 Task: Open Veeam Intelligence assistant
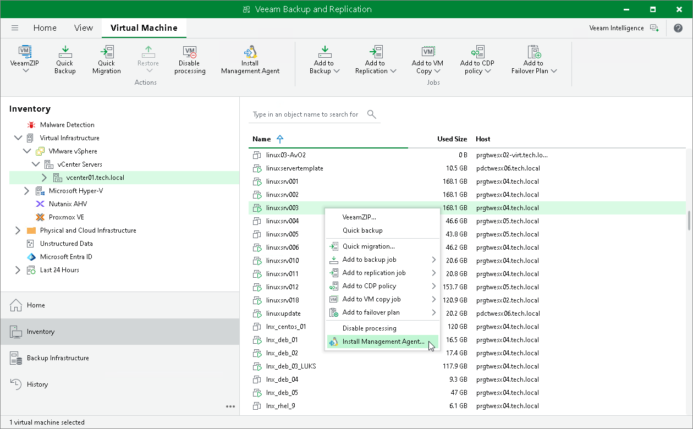(x=624, y=28)
